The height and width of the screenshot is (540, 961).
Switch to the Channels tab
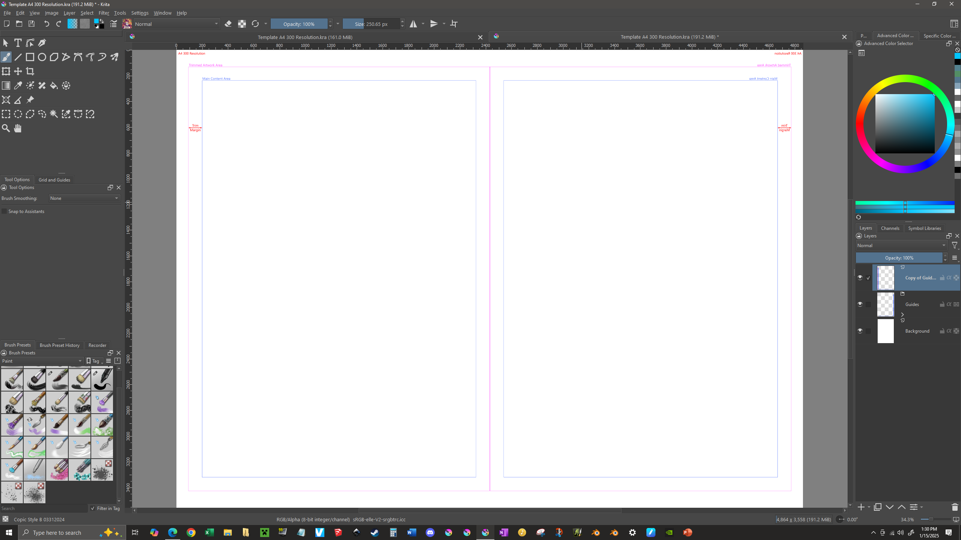pyautogui.click(x=890, y=228)
